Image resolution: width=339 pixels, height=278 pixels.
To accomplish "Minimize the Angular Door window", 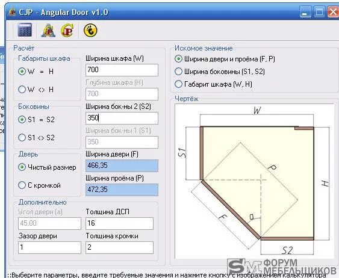I will point(305,12).
